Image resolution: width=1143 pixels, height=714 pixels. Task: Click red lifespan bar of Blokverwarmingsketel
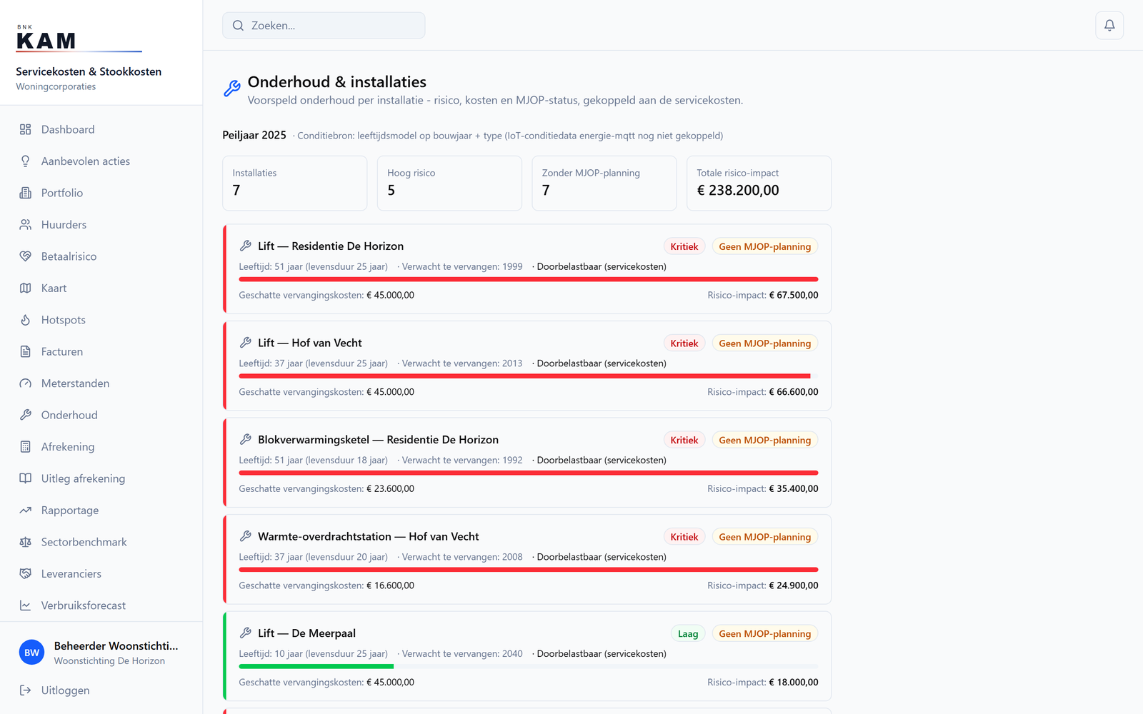pyautogui.click(x=529, y=473)
